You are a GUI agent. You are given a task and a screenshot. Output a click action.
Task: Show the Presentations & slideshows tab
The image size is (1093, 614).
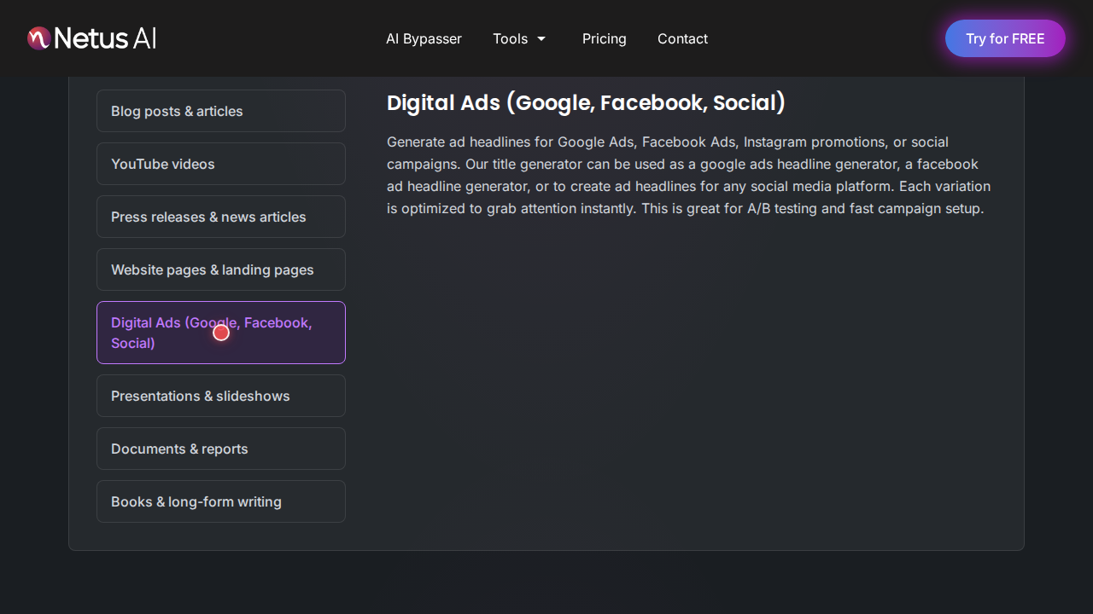click(x=221, y=396)
